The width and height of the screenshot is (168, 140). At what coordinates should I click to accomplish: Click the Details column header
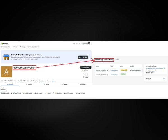(x=132, y=66)
